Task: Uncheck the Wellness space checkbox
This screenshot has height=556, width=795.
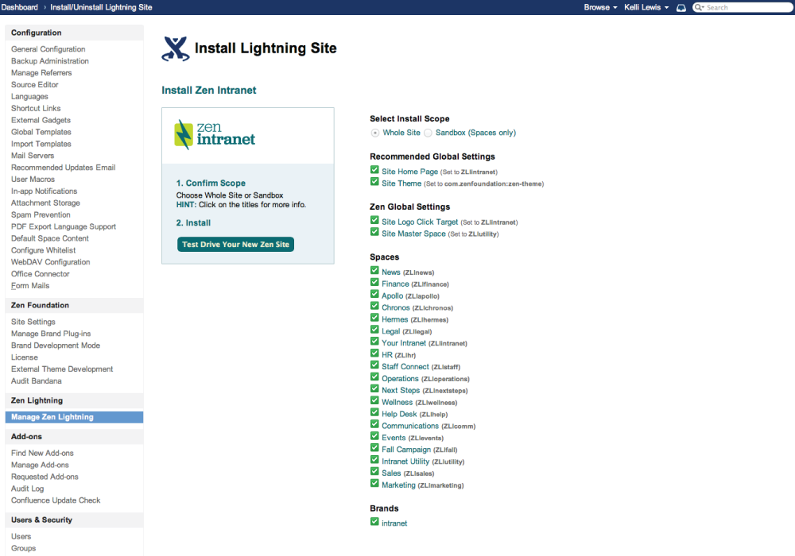Action: click(374, 400)
